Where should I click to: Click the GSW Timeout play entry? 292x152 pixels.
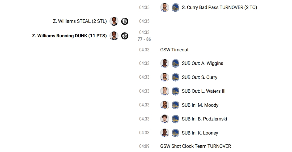174,50
